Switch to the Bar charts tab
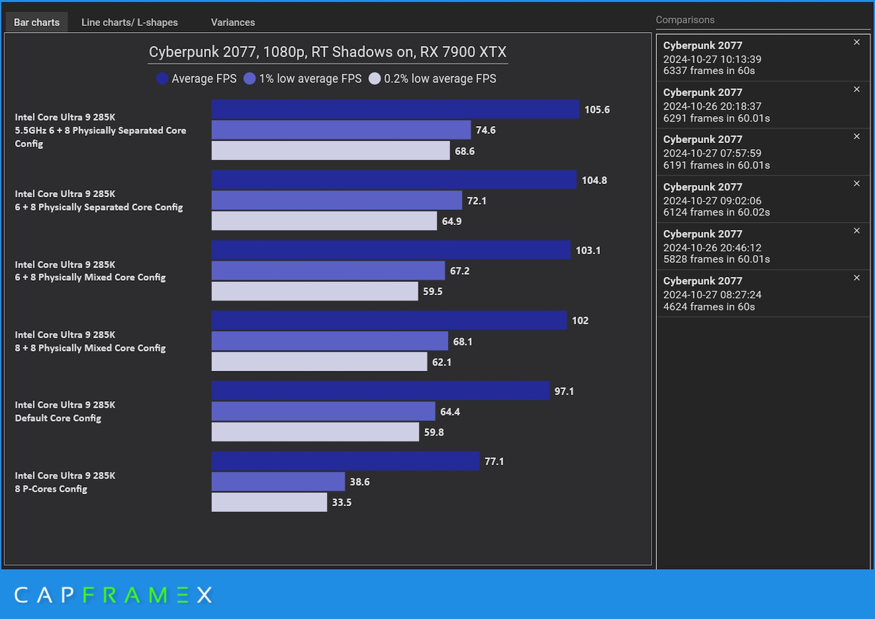875x619 pixels. click(x=36, y=22)
